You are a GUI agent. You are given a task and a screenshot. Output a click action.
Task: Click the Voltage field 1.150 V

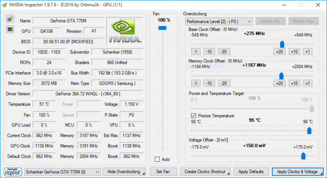[132, 104]
